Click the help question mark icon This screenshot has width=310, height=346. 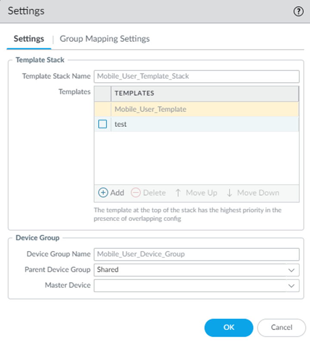(x=298, y=12)
